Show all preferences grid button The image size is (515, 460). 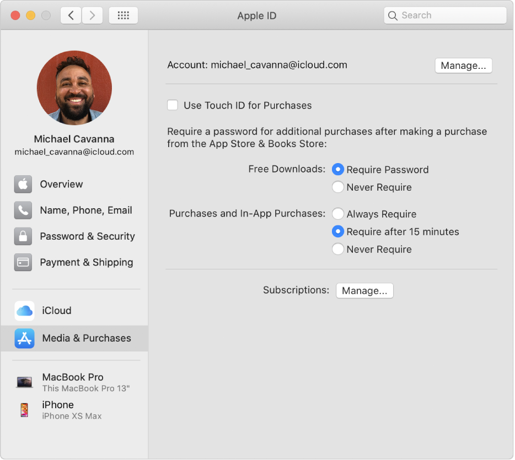tap(123, 15)
